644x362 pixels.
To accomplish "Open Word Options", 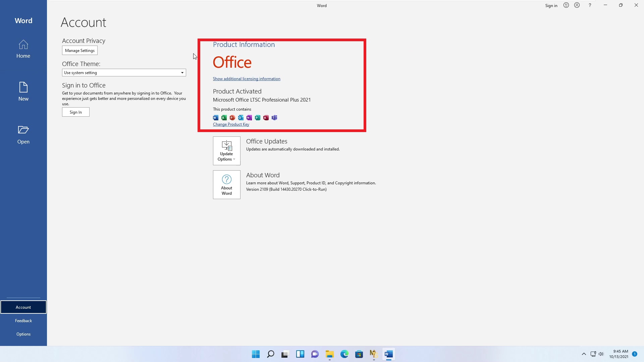I will click(23, 334).
